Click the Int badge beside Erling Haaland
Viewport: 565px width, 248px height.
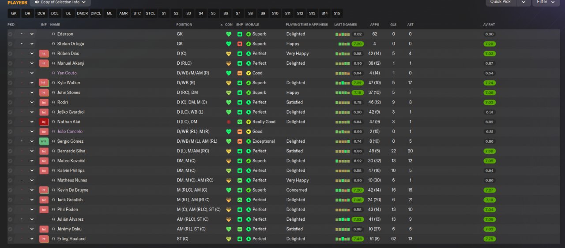[44, 239]
